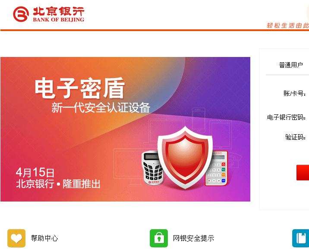
Task: Open the blue bookmark icon at bottom right
Action: click(300, 238)
